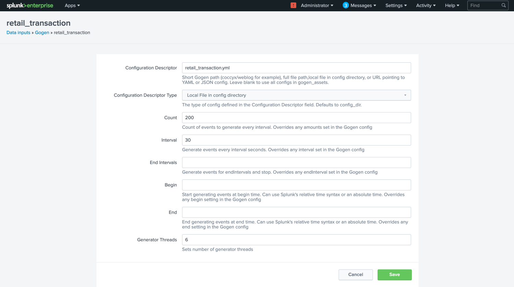Click the Interval field with 30

(x=296, y=140)
